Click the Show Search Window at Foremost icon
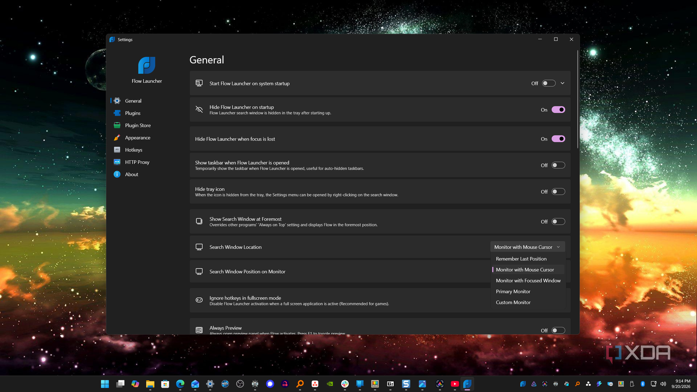The image size is (697, 392). pyautogui.click(x=199, y=221)
